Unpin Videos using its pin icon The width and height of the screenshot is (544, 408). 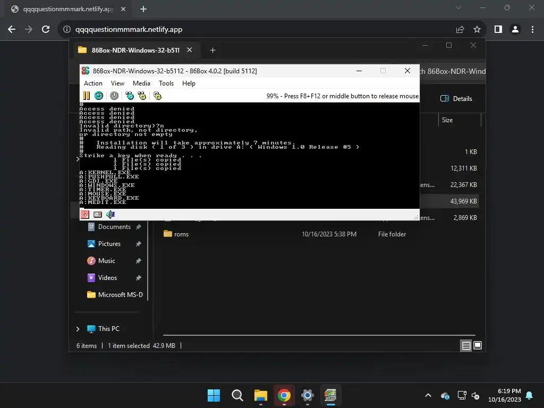pos(139,278)
